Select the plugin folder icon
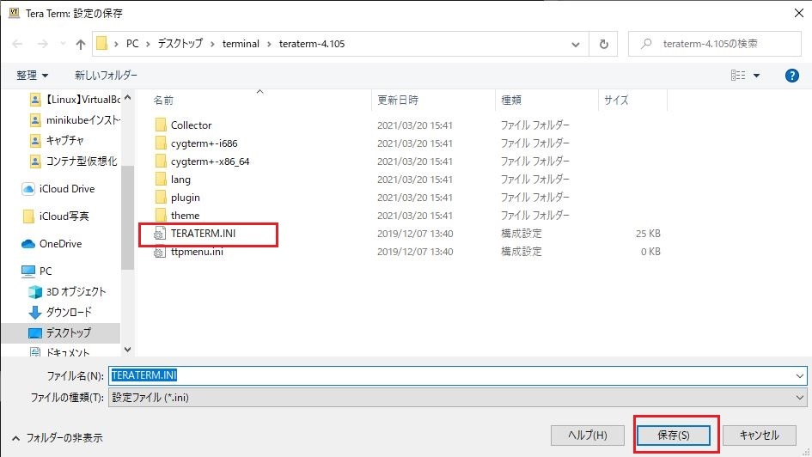 coord(161,198)
